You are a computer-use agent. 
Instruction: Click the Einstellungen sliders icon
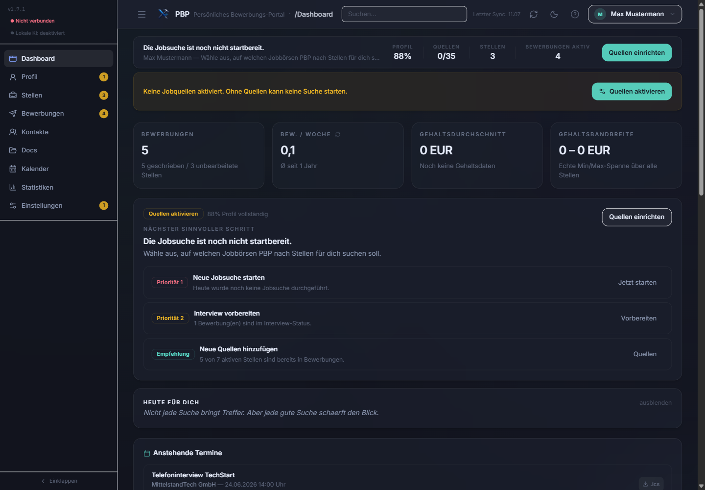(13, 206)
